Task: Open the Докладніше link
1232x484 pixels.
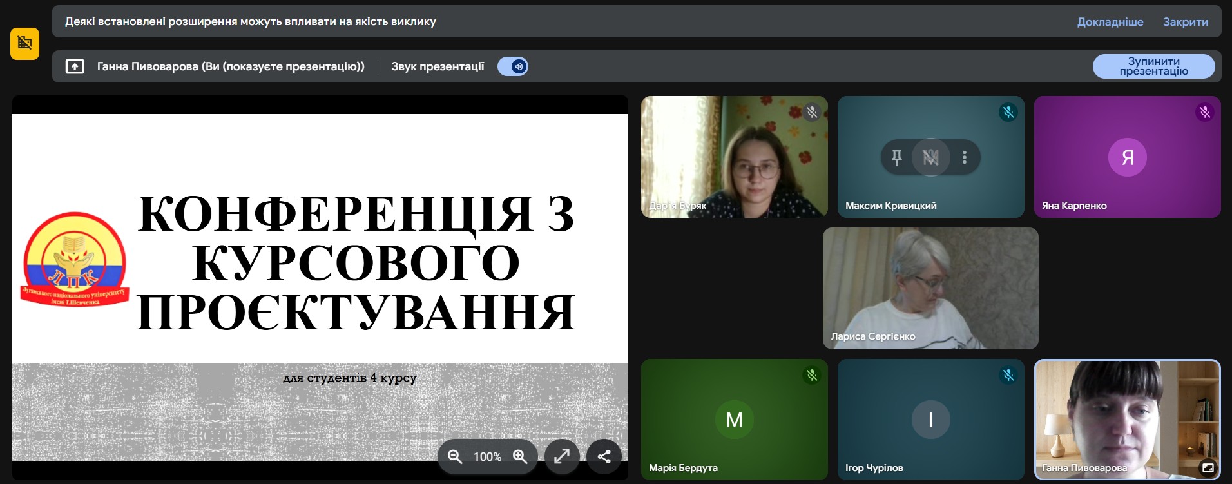Action: [x=1110, y=22]
